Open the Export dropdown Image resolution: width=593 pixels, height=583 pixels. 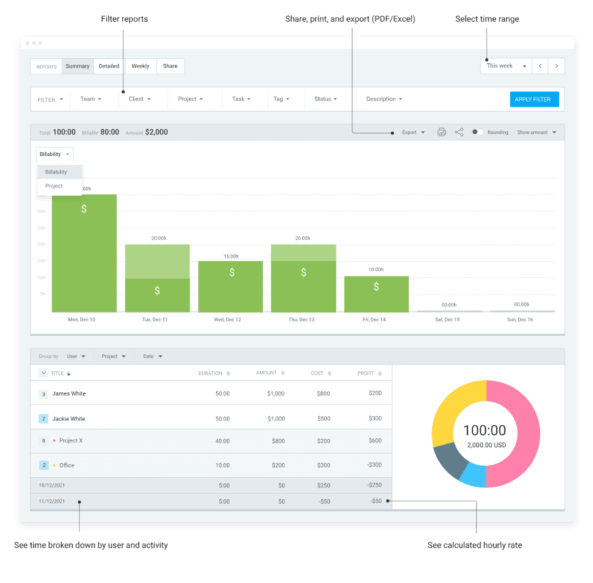[414, 132]
